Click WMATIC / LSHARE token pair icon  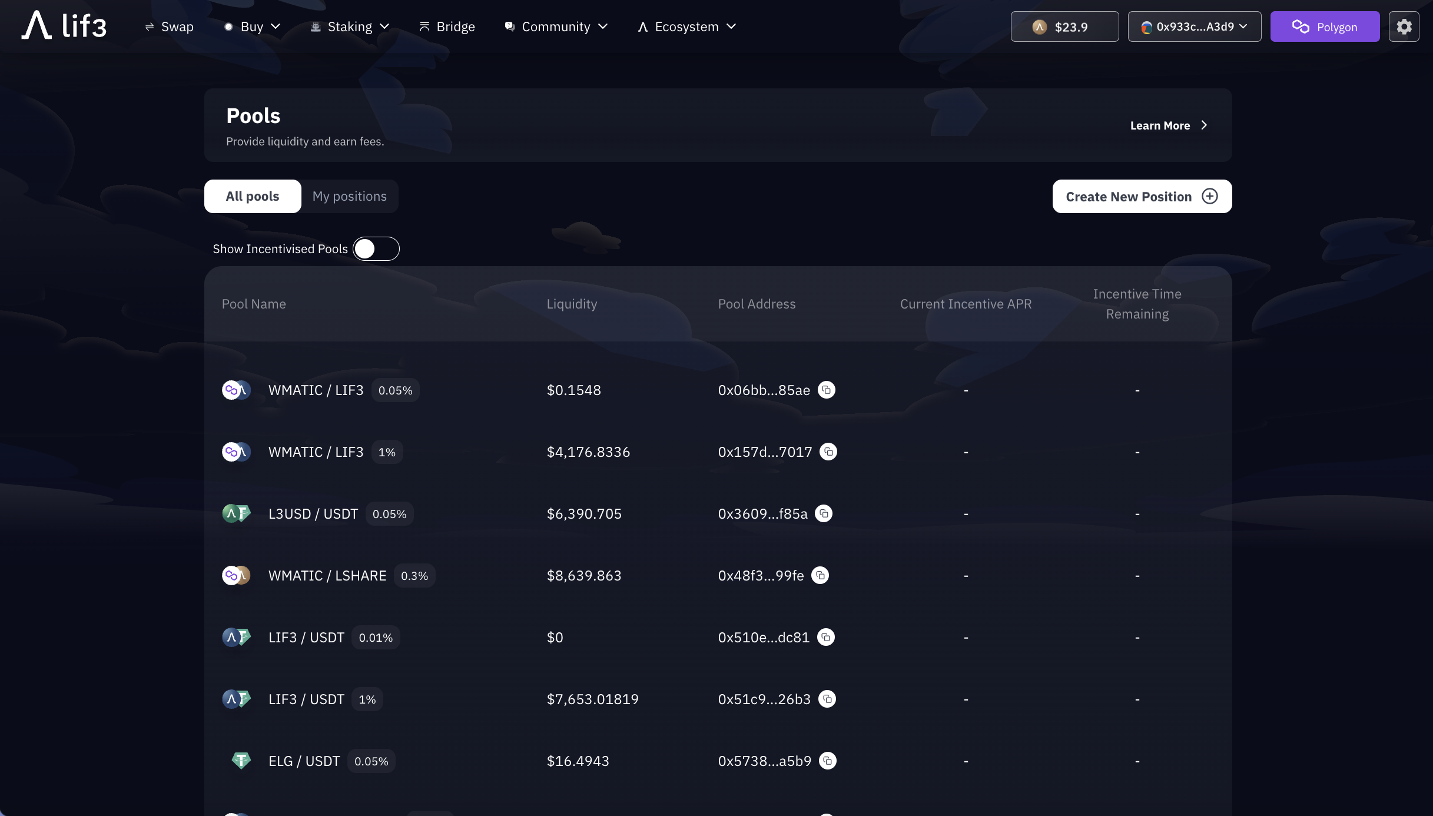click(x=236, y=575)
